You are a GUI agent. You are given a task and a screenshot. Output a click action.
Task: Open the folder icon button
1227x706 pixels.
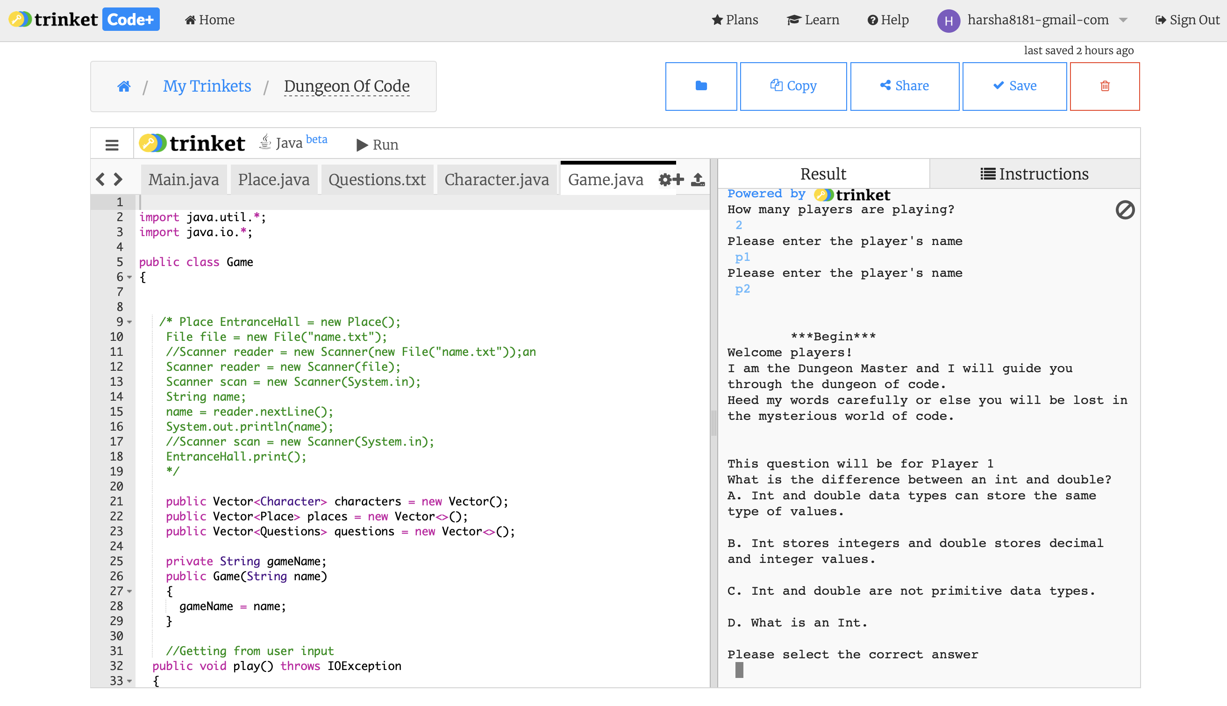[701, 86]
